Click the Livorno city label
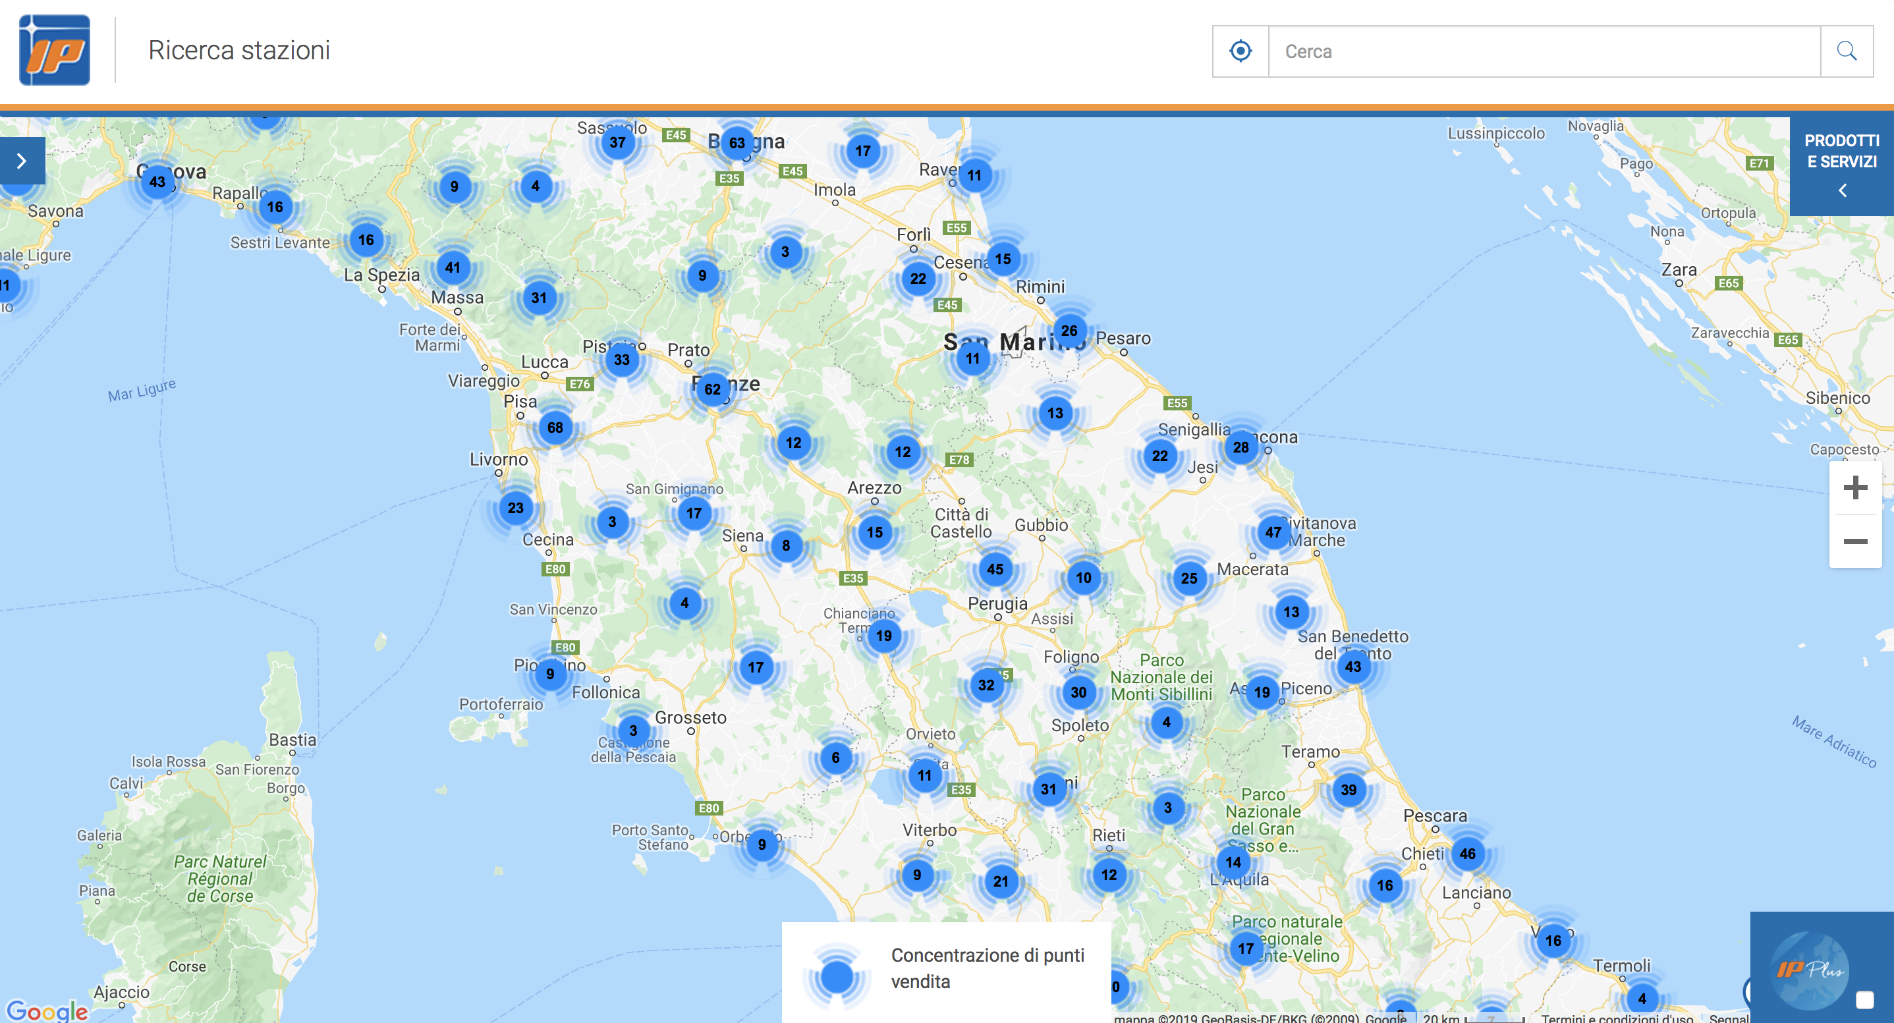1894x1023 pixels. 499,459
